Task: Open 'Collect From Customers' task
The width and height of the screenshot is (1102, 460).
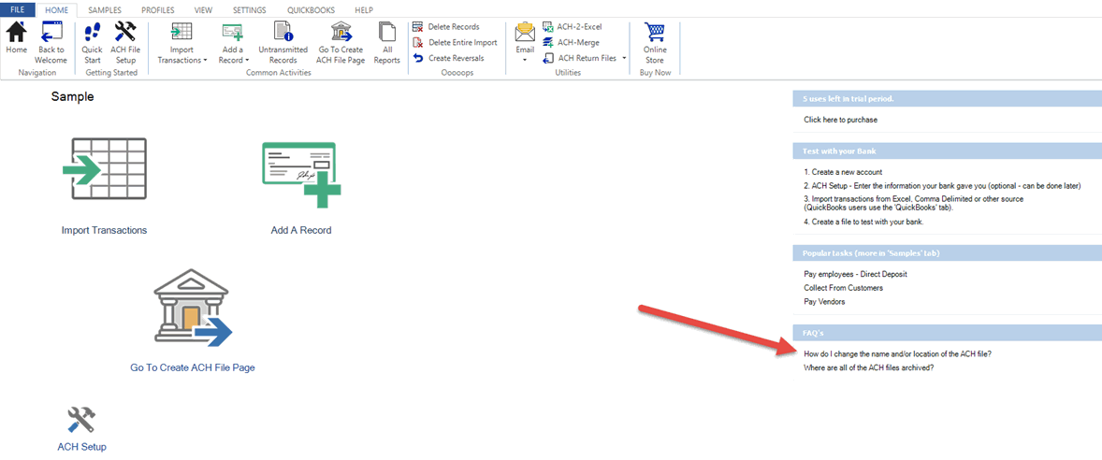Action: [x=844, y=288]
